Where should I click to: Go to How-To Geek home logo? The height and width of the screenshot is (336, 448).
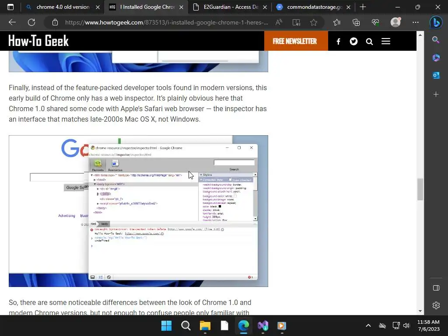[38, 41]
